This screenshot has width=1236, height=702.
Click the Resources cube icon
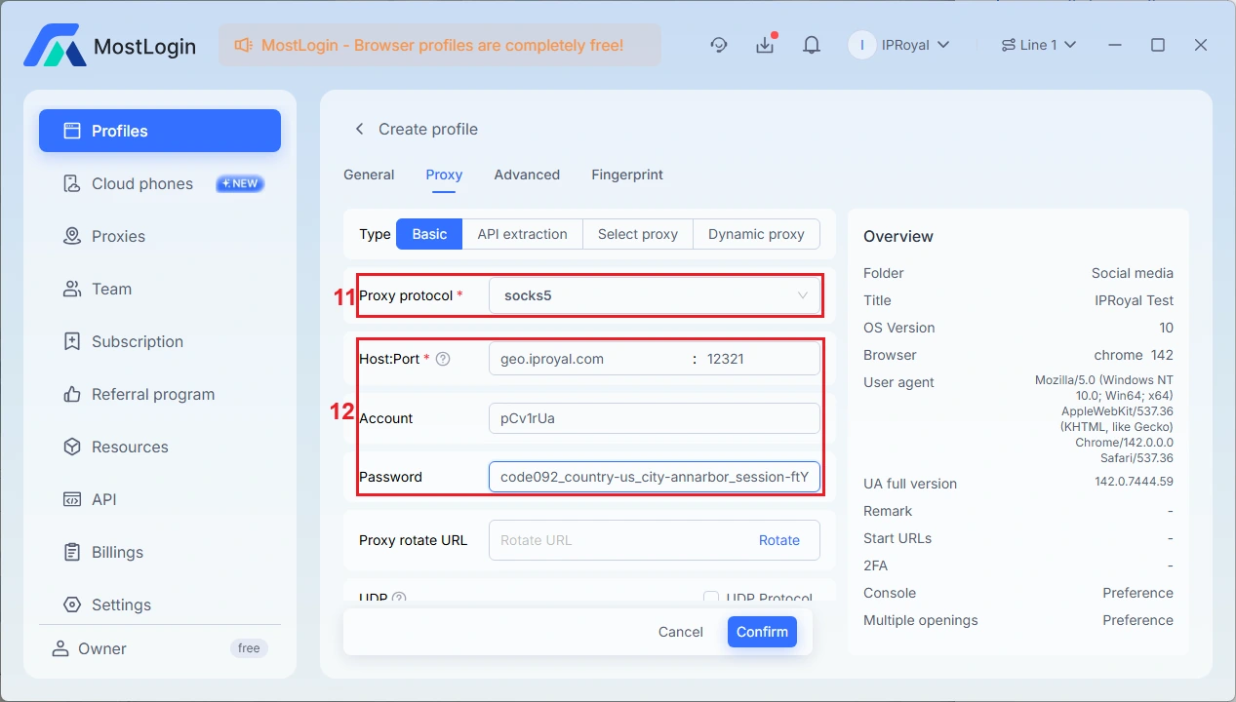[x=72, y=447]
